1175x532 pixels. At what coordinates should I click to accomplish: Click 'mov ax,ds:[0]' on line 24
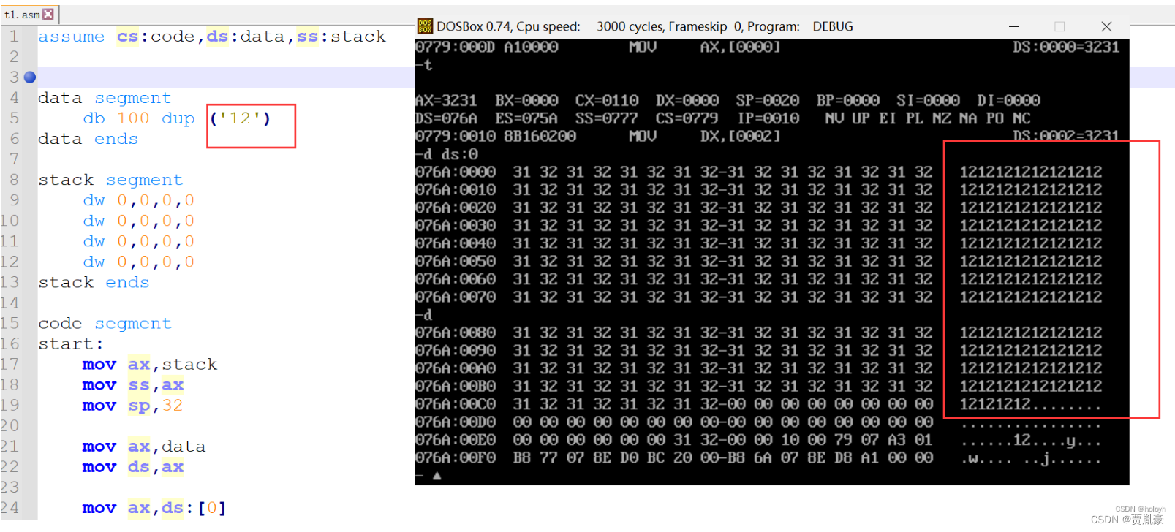[155, 507]
